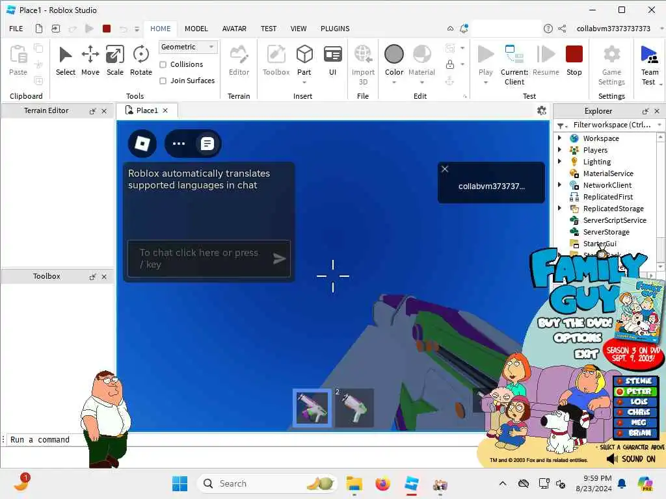Click the help question mark icon
The width and height of the screenshot is (666, 499).
click(x=548, y=29)
